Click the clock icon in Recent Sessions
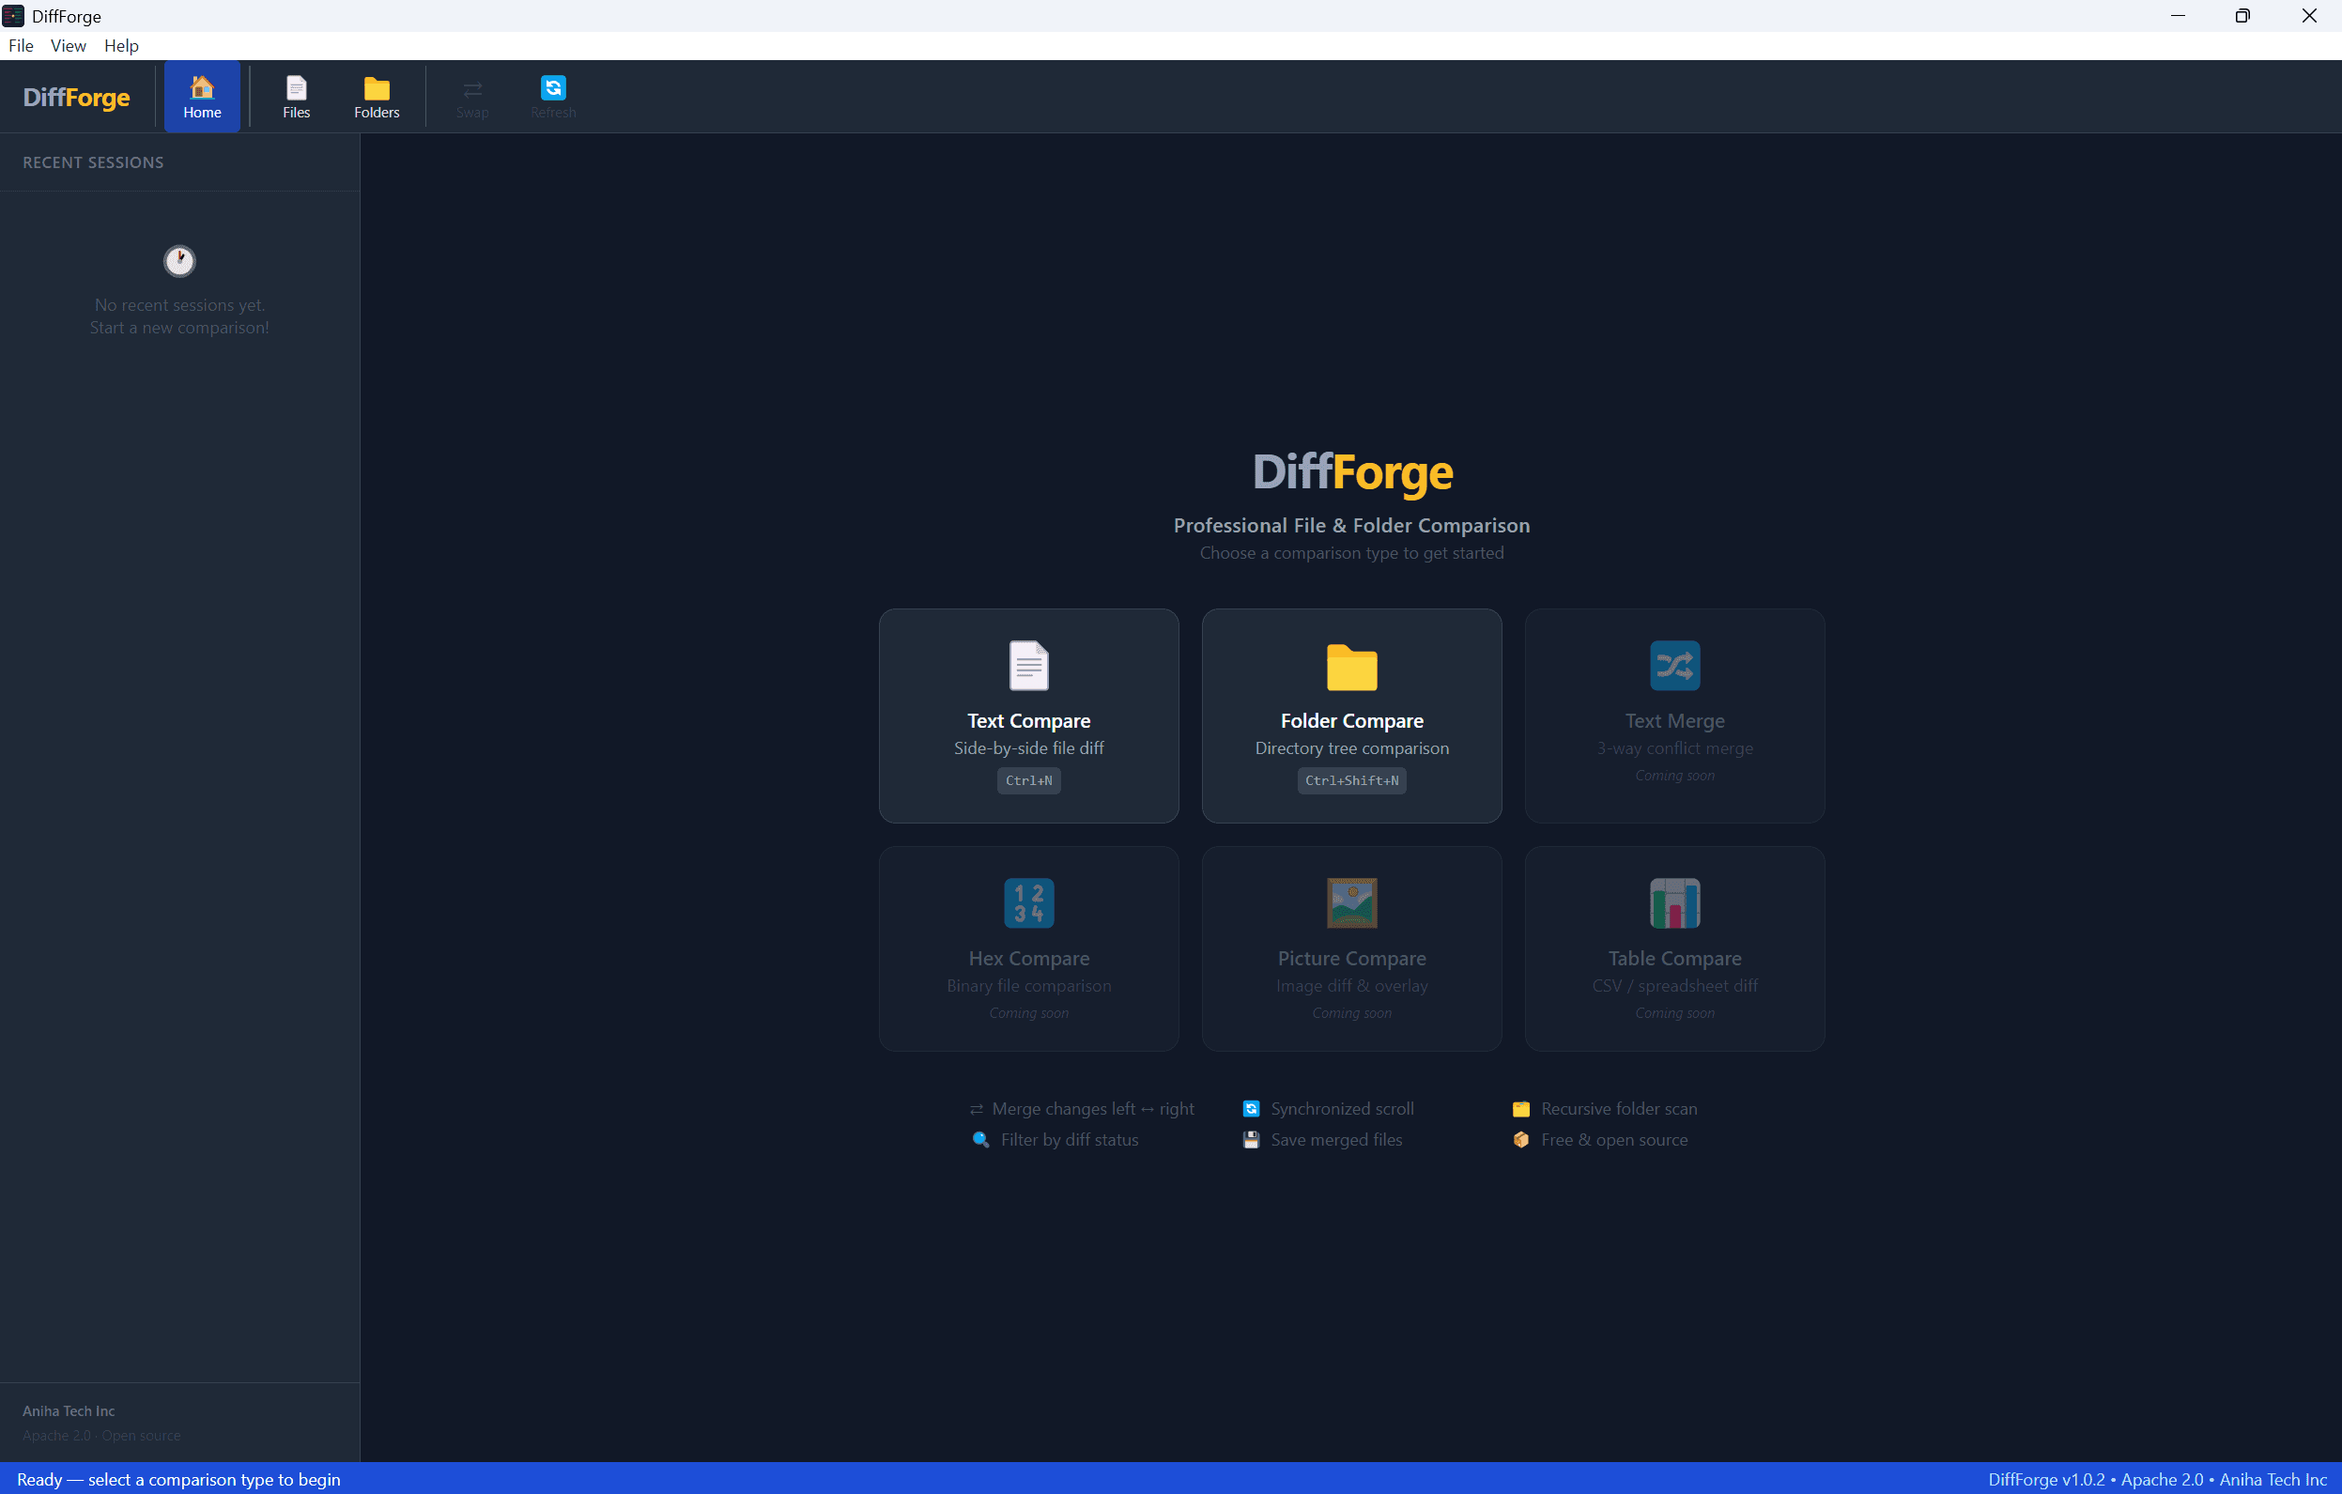This screenshot has width=2342, height=1494. 179,260
